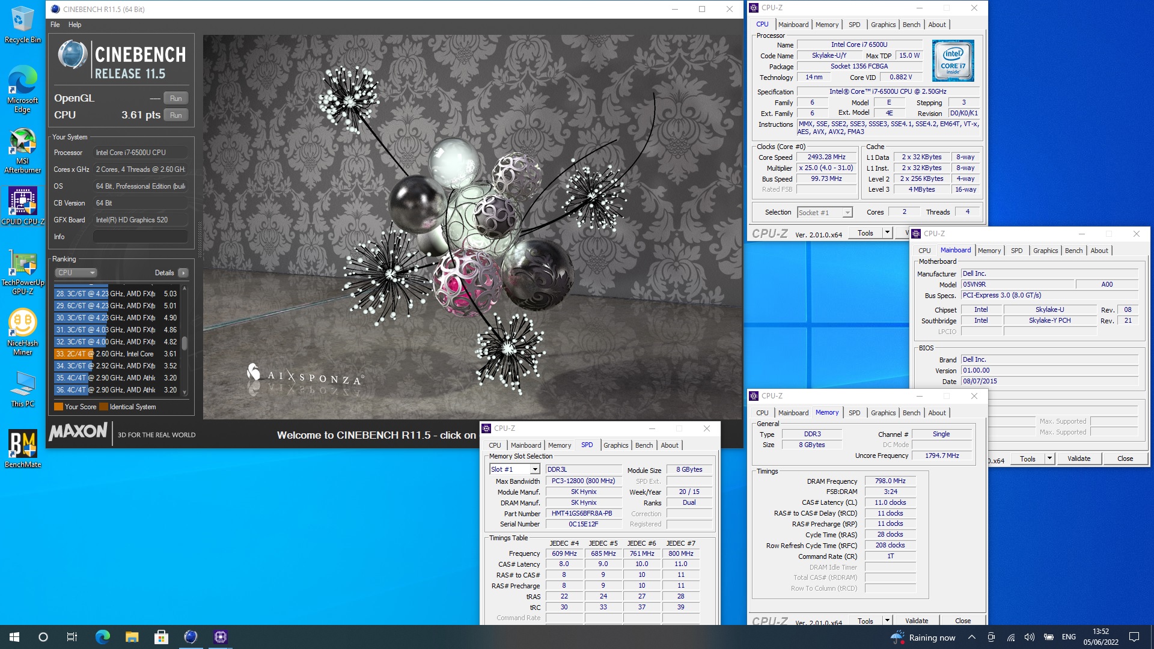Expand ranking Details arrow button
The image size is (1154, 649).
(x=183, y=273)
